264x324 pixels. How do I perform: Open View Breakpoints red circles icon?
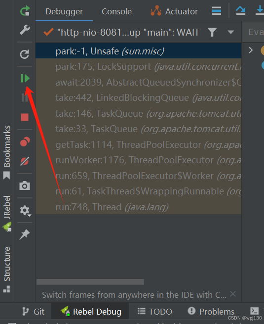point(25,142)
